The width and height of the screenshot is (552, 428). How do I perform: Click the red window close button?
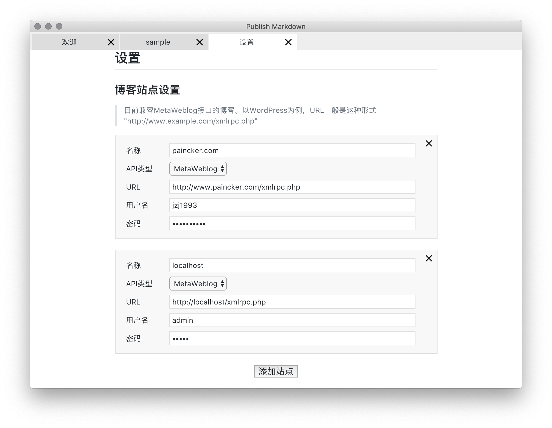[x=38, y=26]
